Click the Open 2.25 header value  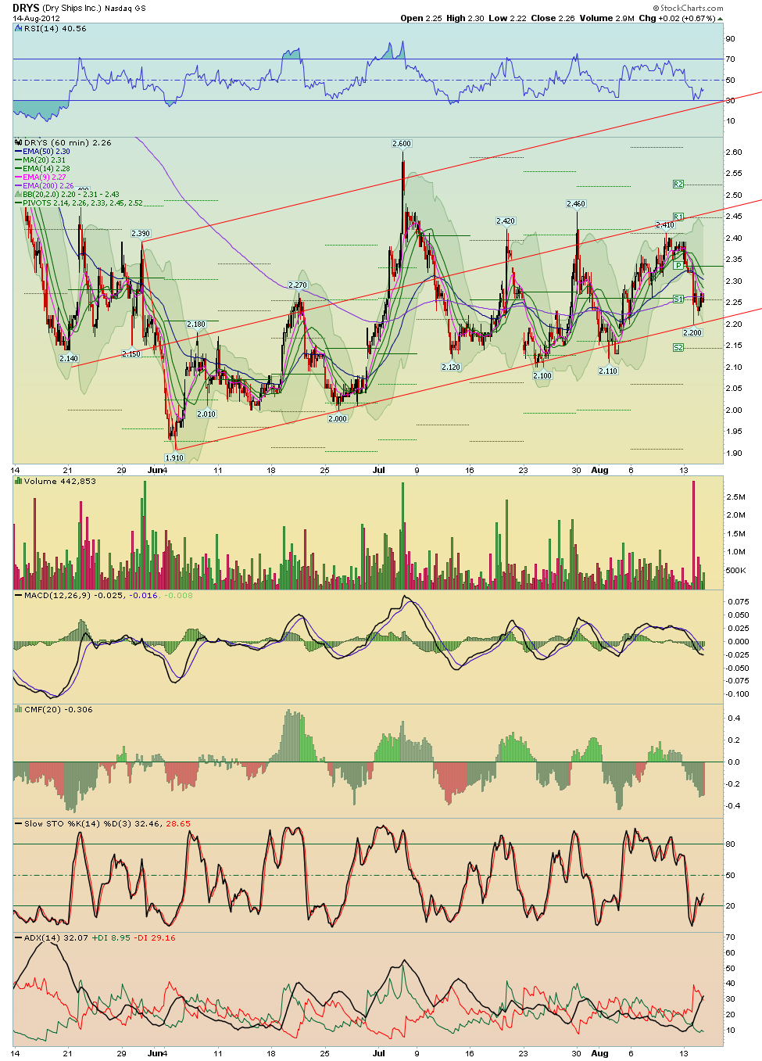pos(421,18)
